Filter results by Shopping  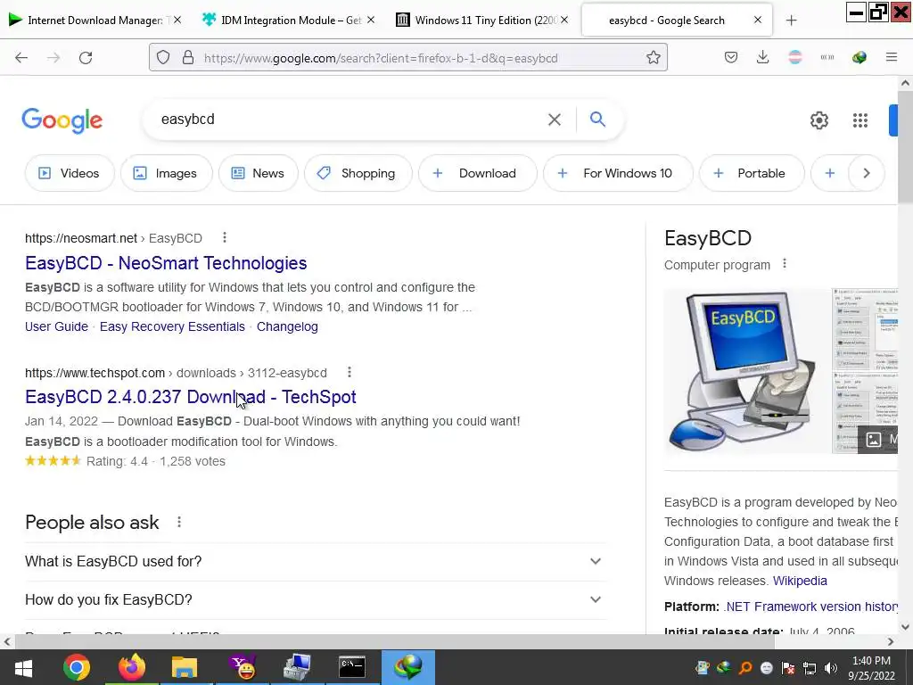(x=358, y=173)
